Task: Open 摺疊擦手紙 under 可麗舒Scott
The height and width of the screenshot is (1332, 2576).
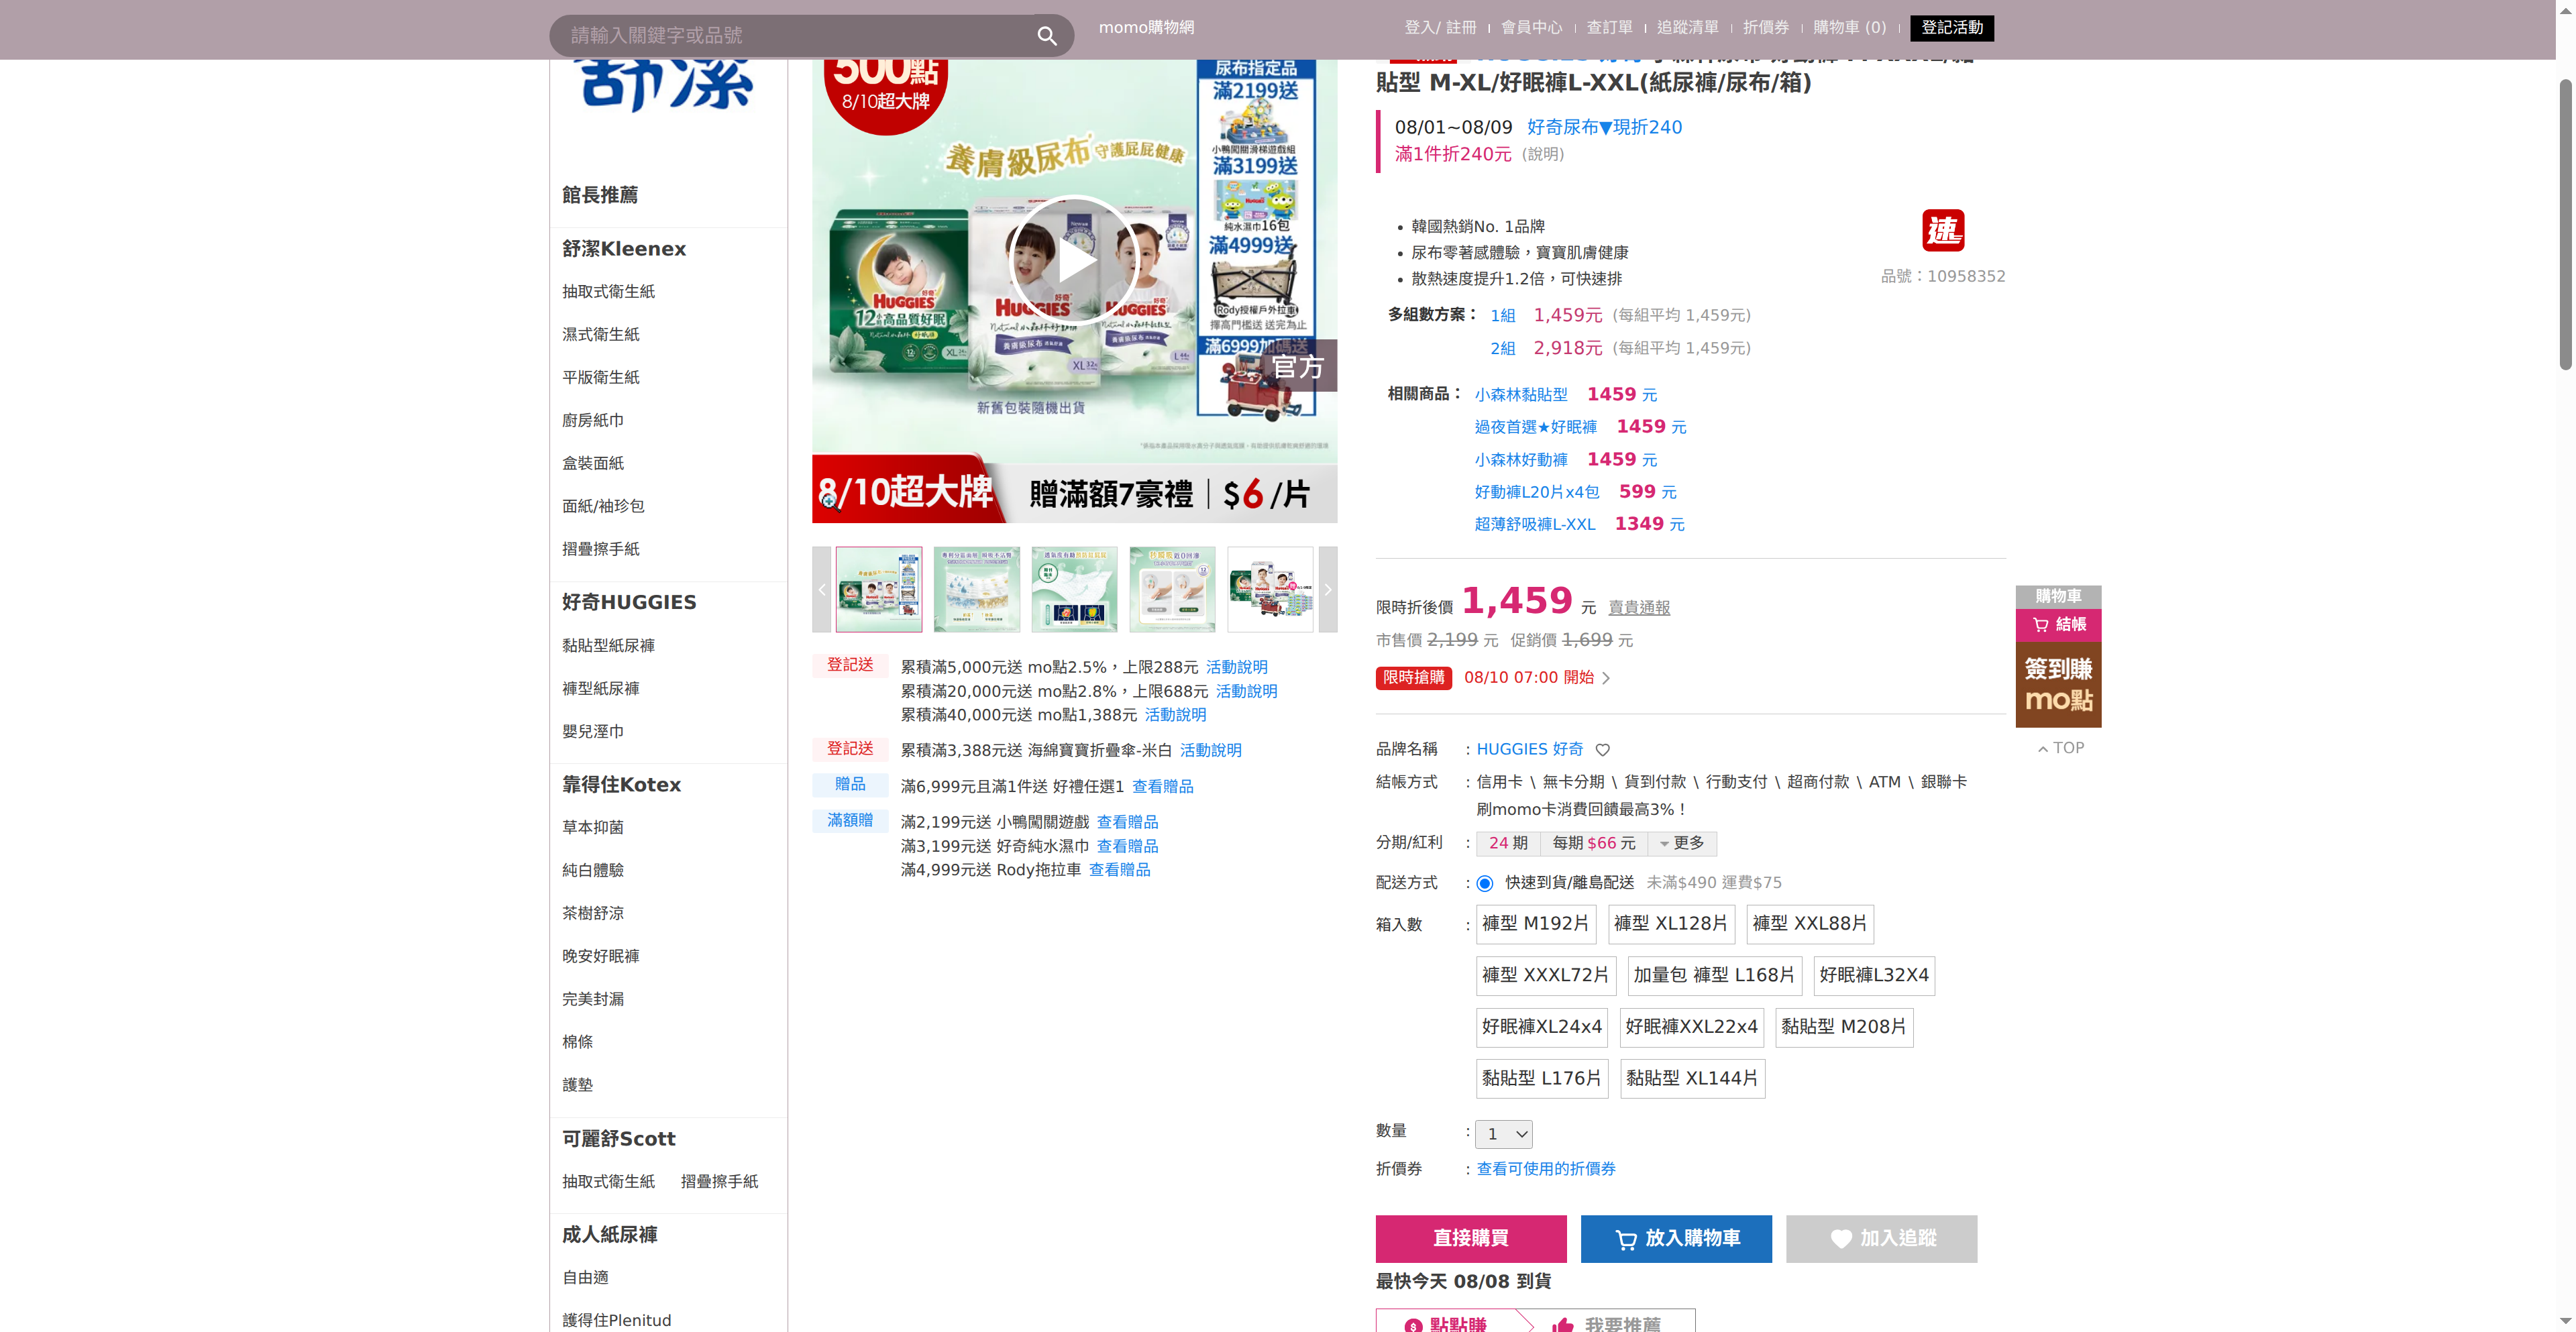Action: (720, 1182)
